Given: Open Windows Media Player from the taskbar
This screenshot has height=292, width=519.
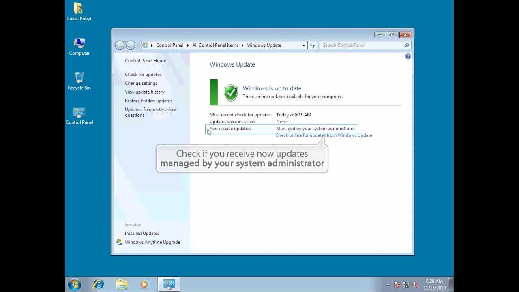Looking at the screenshot, I should tap(145, 284).
